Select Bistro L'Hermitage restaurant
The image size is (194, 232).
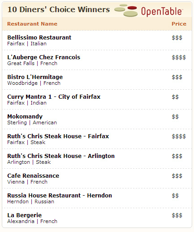(35, 77)
